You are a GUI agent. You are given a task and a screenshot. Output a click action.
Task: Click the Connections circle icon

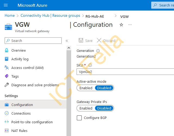7,113
